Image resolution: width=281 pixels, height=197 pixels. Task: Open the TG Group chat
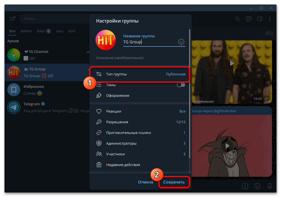point(47,72)
